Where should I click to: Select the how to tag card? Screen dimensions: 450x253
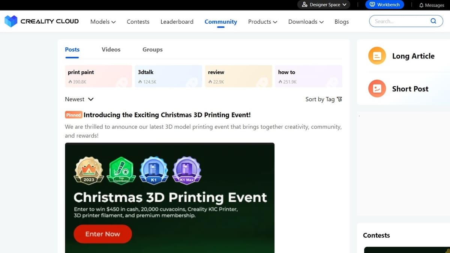(309, 76)
